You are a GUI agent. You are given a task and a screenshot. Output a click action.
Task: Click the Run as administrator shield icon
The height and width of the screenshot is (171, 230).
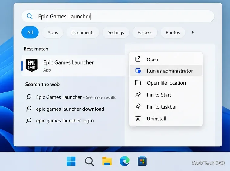coord(138,71)
